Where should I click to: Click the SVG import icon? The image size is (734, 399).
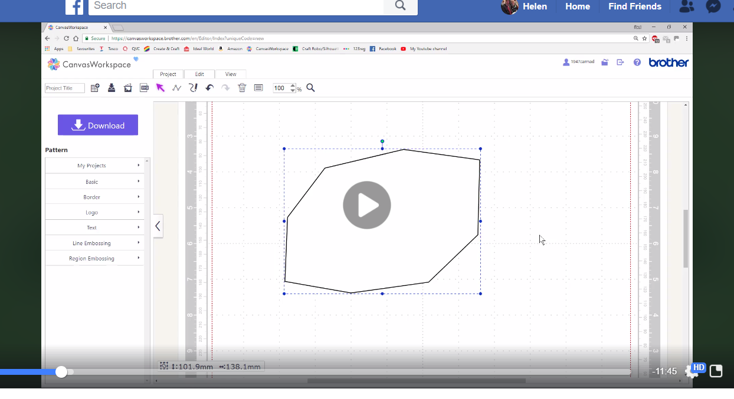tap(144, 88)
